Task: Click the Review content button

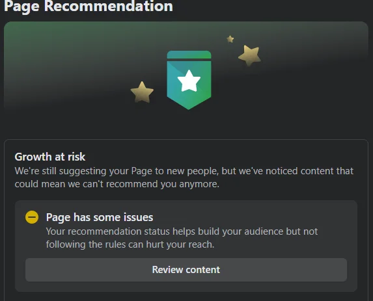Action: coord(186,270)
